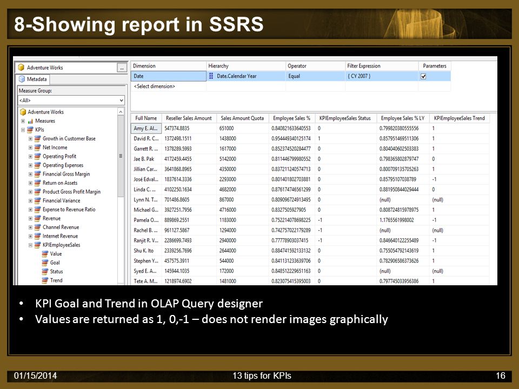519x389 pixels.
Task: Select the Product Gross Profit Margin KPI
Action: click(71, 192)
